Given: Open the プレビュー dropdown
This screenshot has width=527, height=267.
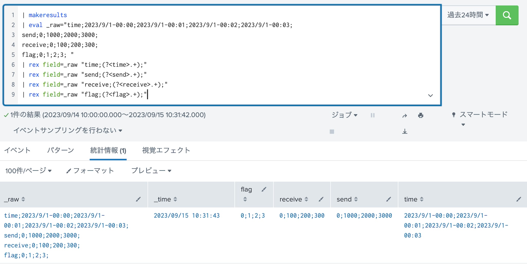Looking at the screenshot, I should (151, 171).
